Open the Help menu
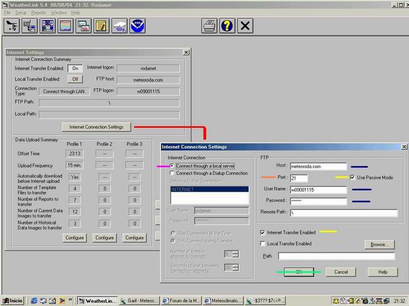The height and width of the screenshot is (306, 409). coord(76,13)
